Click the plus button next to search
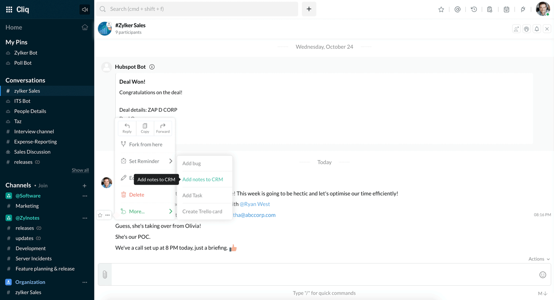The width and height of the screenshot is (554, 300). (309, 9)
